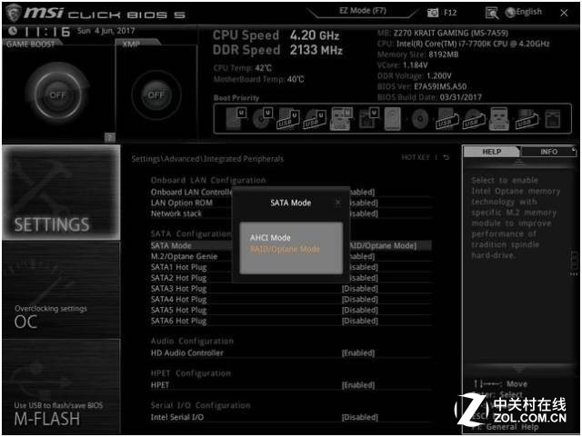Image resolution: width=582 pixels, height=437 pixels.
Task: Click the UEFI USB key boot icon
Action: (341, 119)
